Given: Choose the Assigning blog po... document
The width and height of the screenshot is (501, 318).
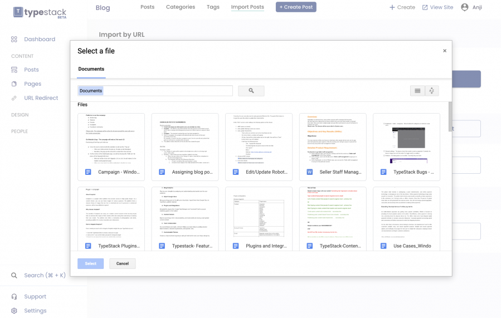Looking at the screenshot, I should coord(184,147).
